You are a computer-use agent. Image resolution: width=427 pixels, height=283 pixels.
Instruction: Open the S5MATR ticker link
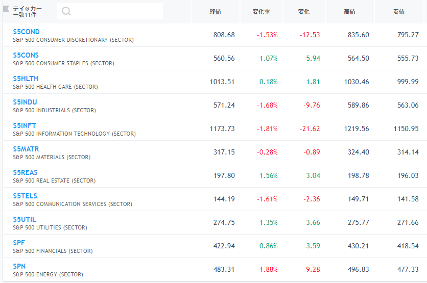(x=26, y=149)
